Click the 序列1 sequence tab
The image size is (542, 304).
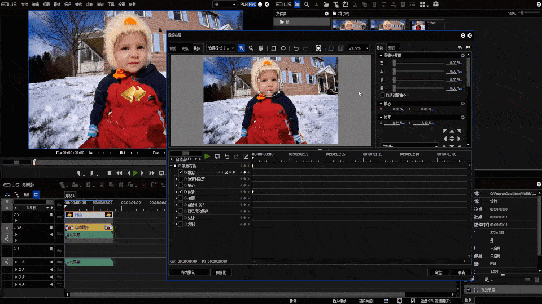pos(70,195)
